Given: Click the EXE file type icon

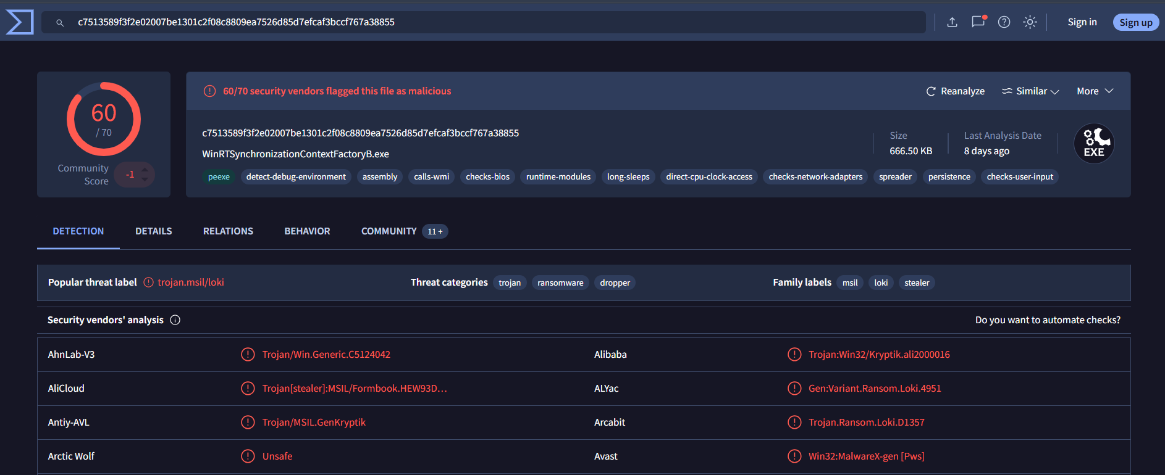Looking at the screenshot, I should coord(1094,144).
